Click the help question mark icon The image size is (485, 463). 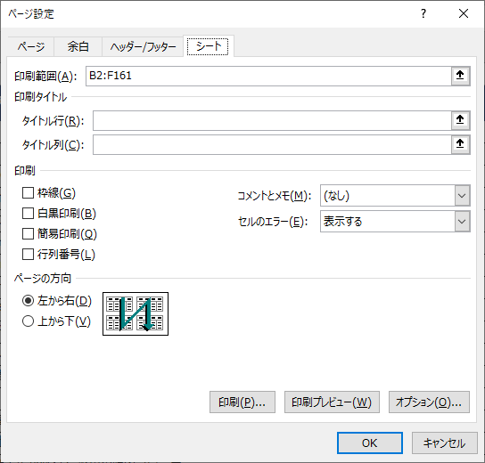[423, 13]
